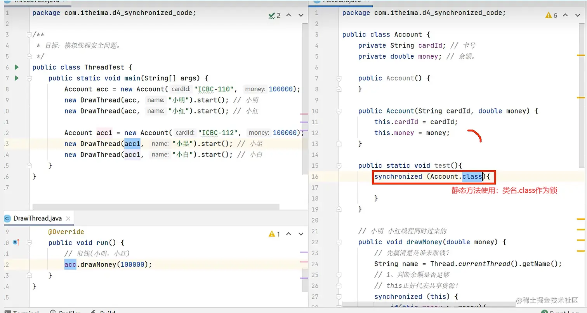Click the "ICBC-110" string literal
Image resolution: width=587 pixels, height=313 pixels.
[x=214, y=89]
